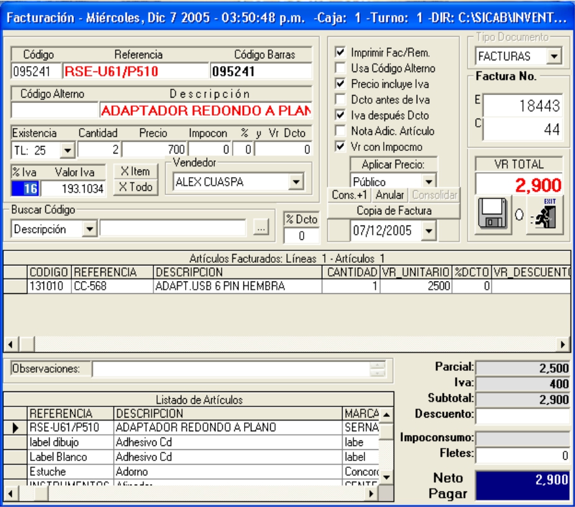Click the X Item button

click(134, 172)
